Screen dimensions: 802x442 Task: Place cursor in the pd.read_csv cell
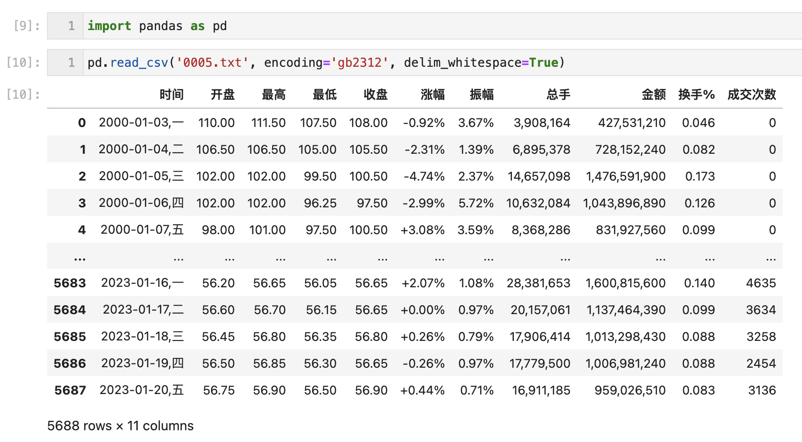[423, 63]
